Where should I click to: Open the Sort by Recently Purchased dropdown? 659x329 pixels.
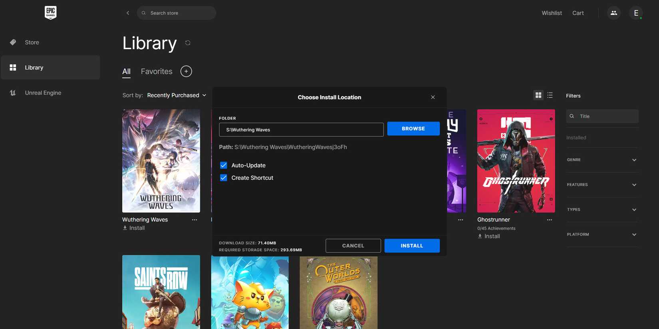[x=177, y=95]
